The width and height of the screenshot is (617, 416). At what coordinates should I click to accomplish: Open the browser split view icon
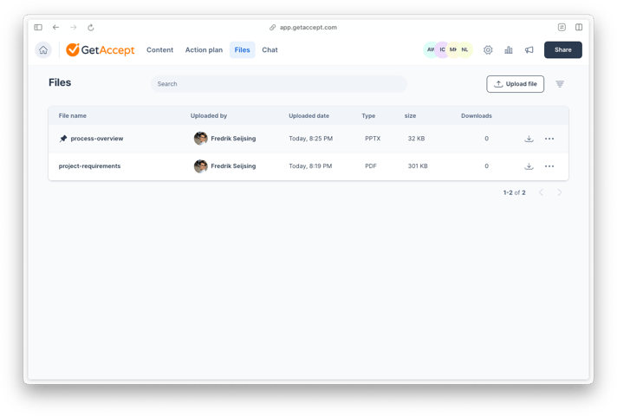(579, 27)
